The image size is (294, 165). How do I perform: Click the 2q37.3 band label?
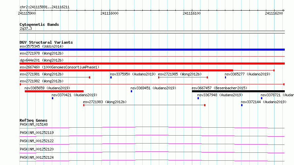(26, 28)
